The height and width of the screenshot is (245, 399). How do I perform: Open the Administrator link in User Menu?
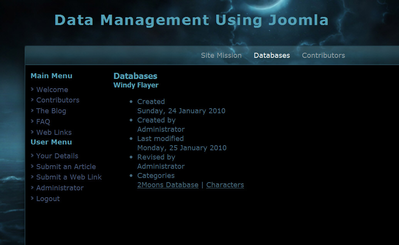click(60, 188)
